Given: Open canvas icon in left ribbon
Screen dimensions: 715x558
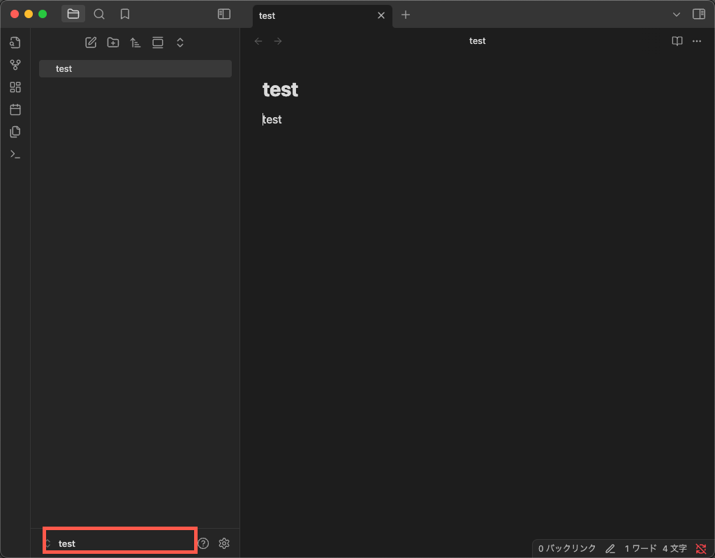Looking at the screenshot, I should click(x=15, y=87).
